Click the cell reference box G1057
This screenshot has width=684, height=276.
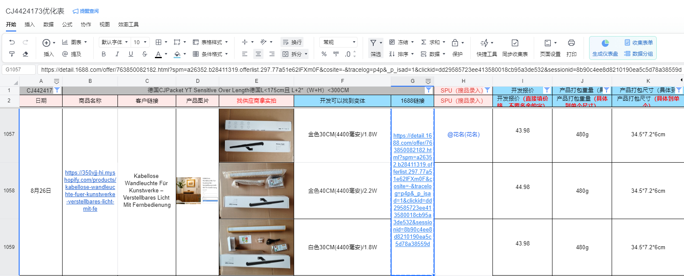[x=18, y=70]
